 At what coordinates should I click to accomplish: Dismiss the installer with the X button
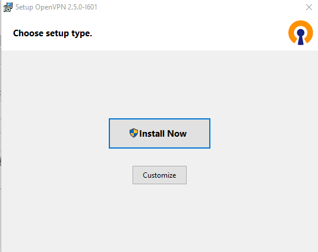pos(309,7)
